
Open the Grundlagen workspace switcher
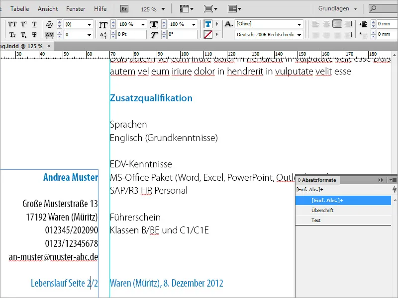coord(338,8)
